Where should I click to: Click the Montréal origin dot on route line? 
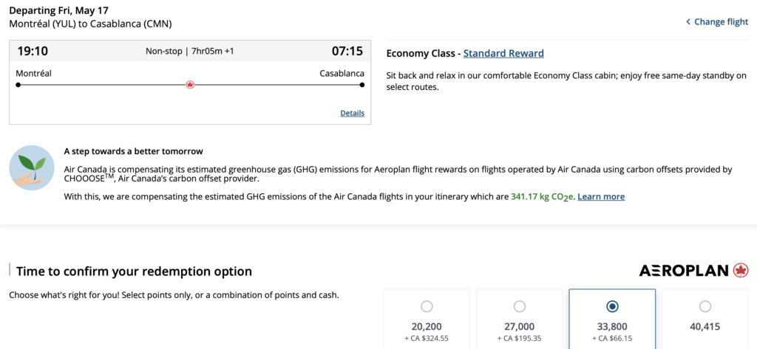point(18,85)
